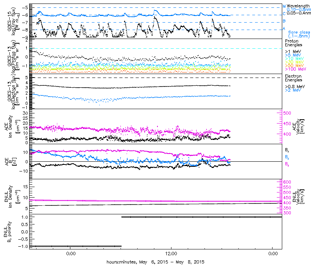The width and height of the screenshot is (311, 265).
Task: Click the C flare class marker
Action: click(x=284, y=14)
